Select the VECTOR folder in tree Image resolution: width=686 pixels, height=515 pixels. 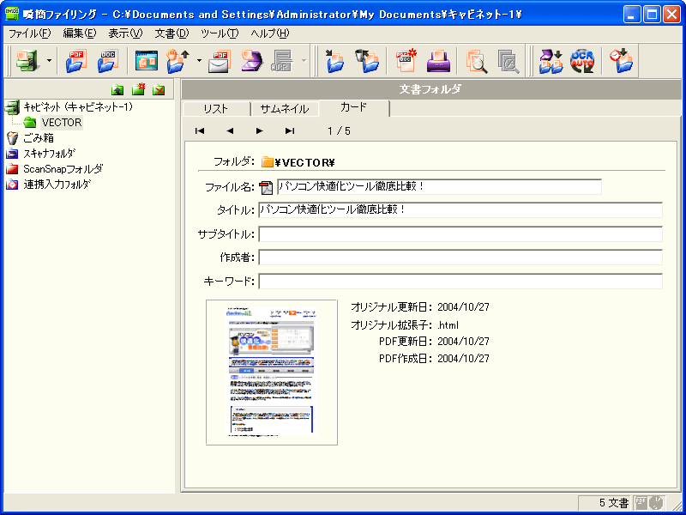[x=61, y=123]
